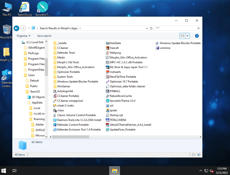The height and width of the screenshot is (175, 230).
Task: Select Users folder in the tree
Action: [x=29, y=75]
